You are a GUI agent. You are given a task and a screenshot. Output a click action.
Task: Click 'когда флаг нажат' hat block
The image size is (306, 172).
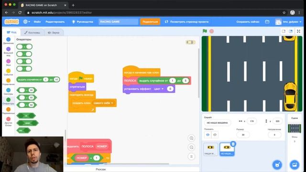81,78
